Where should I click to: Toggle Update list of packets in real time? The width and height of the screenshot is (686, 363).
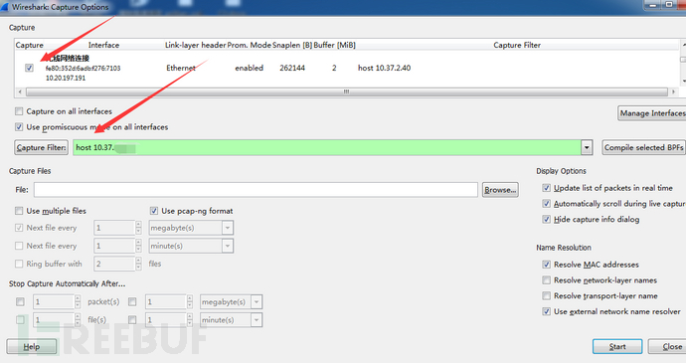pos(547,188)
